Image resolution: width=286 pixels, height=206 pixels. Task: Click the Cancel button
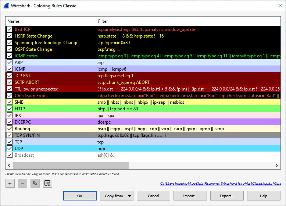click(x=153, y=196)
